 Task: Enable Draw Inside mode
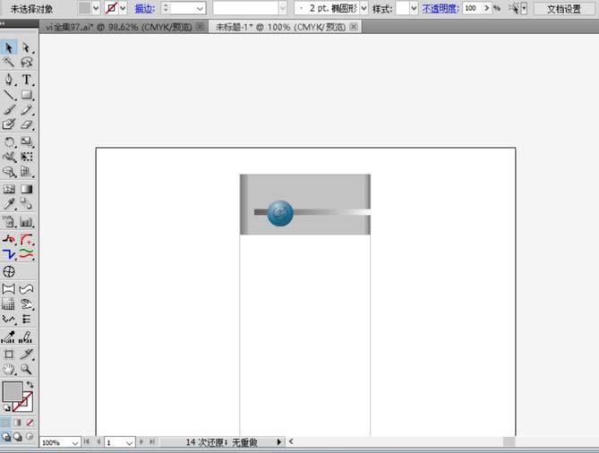click(30, 437)
